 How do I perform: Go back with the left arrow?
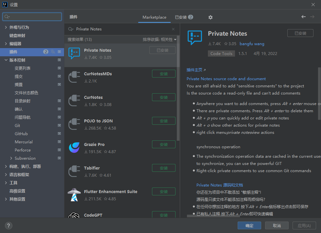(303, 17)
